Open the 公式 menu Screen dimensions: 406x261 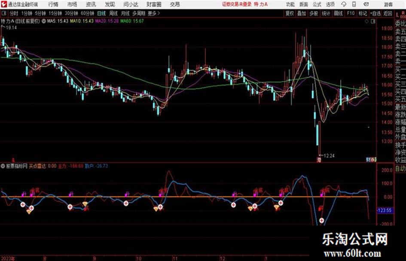[x=317, y=4]
